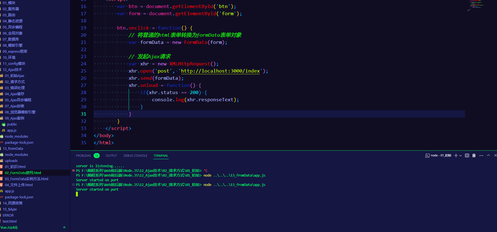Expand the 07_数据库 folder

11,39
